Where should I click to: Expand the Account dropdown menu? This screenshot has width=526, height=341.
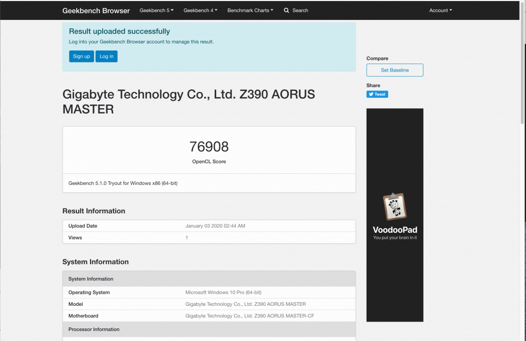440,11
